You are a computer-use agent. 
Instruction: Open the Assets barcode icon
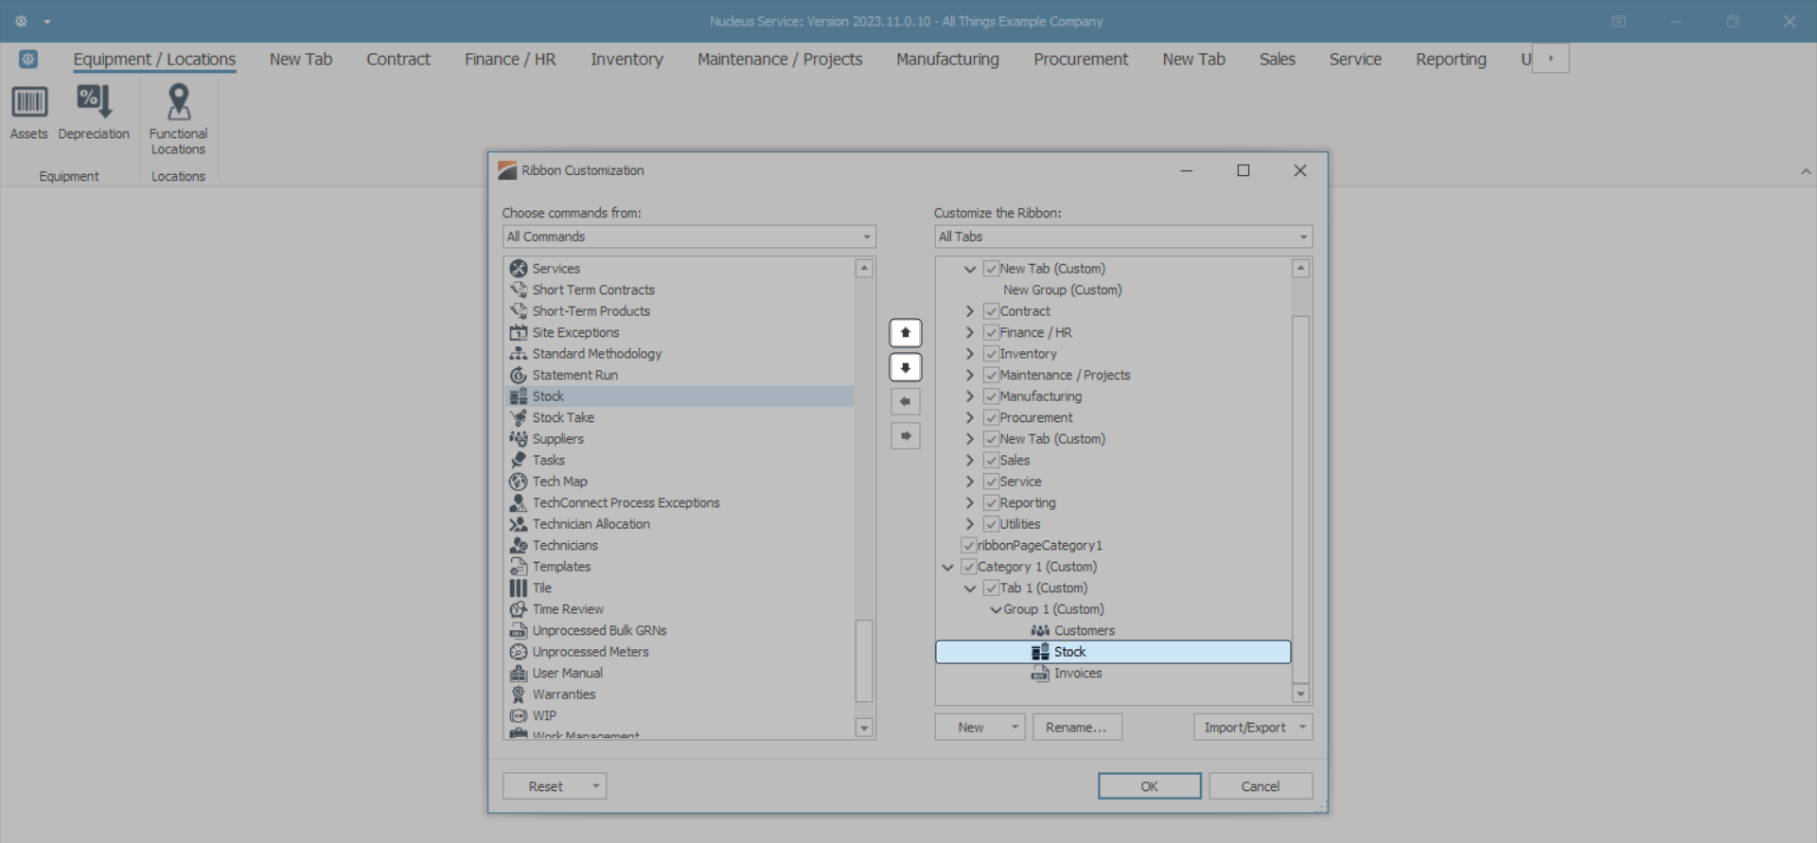29,102
